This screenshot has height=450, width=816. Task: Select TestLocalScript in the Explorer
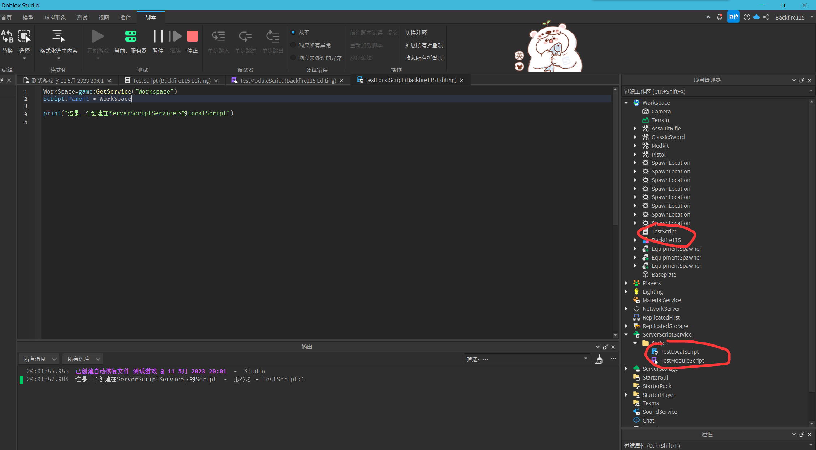(679, 352)
